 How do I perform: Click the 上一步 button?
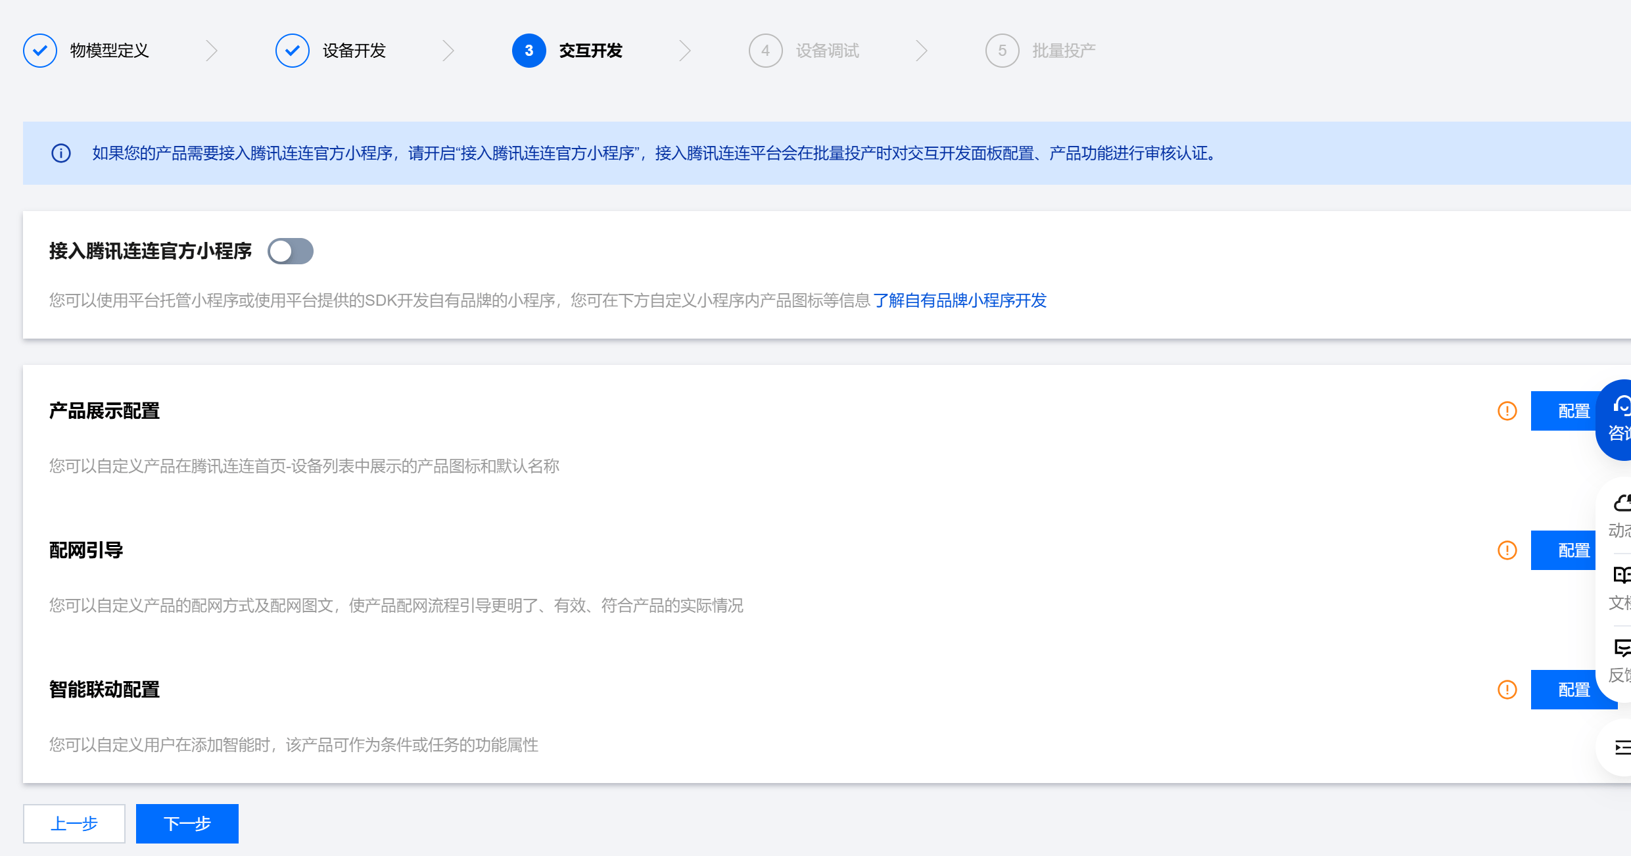(x=74, y=823)
